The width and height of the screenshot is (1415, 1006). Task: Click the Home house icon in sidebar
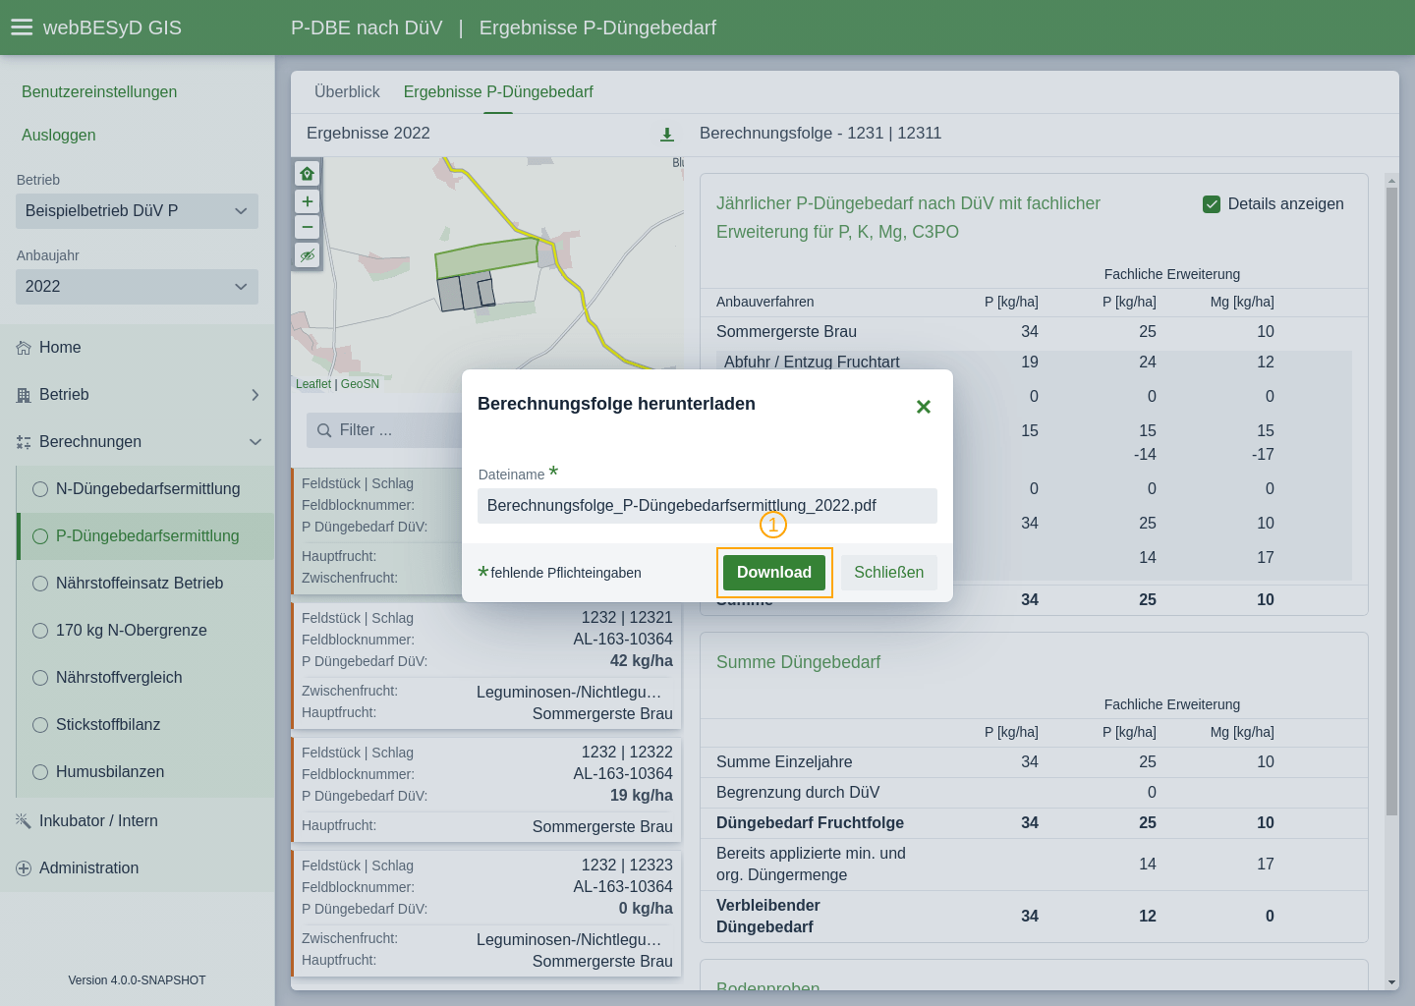click(x=24, y=348)
